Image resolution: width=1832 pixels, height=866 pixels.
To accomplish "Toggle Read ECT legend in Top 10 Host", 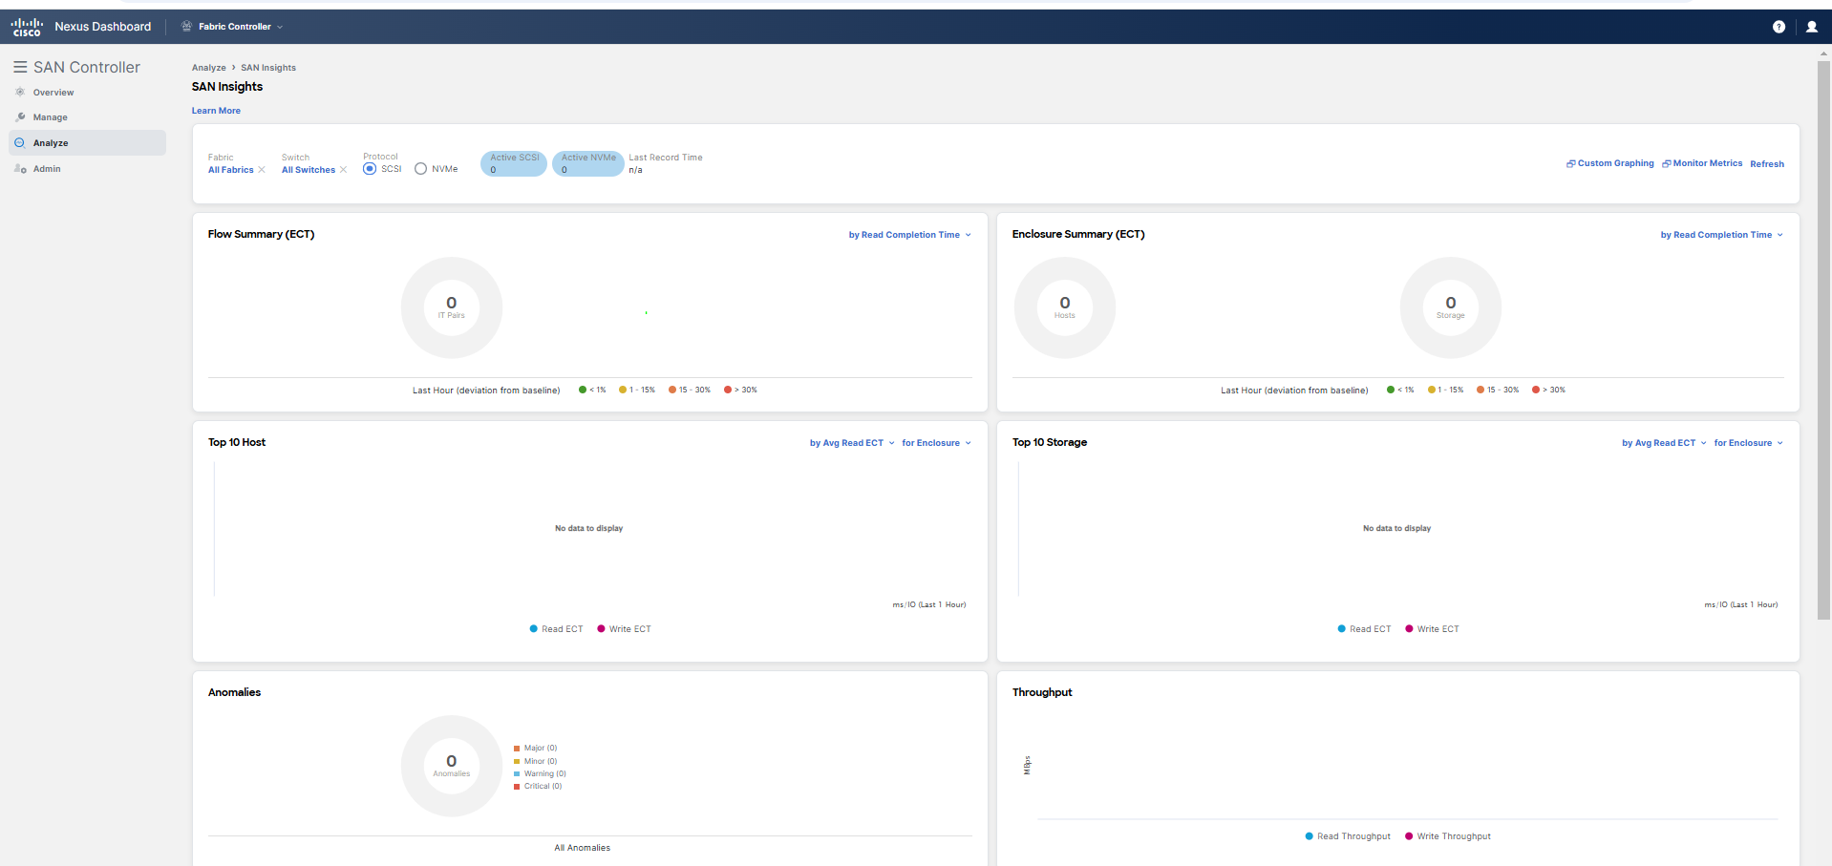I will [556, 629].
